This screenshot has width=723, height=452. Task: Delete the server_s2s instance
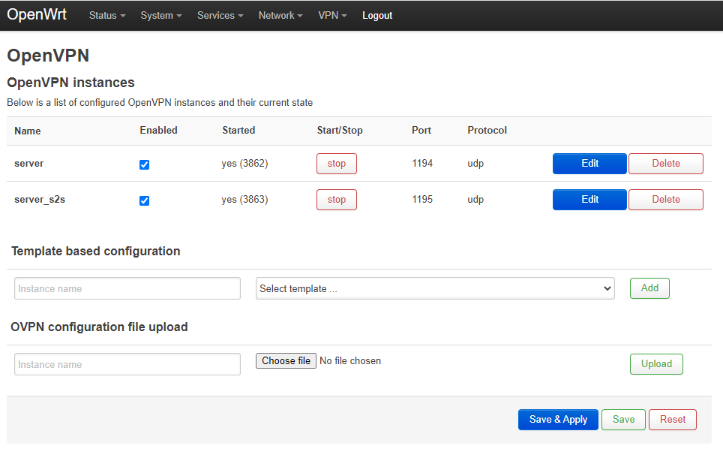point(666,200)
